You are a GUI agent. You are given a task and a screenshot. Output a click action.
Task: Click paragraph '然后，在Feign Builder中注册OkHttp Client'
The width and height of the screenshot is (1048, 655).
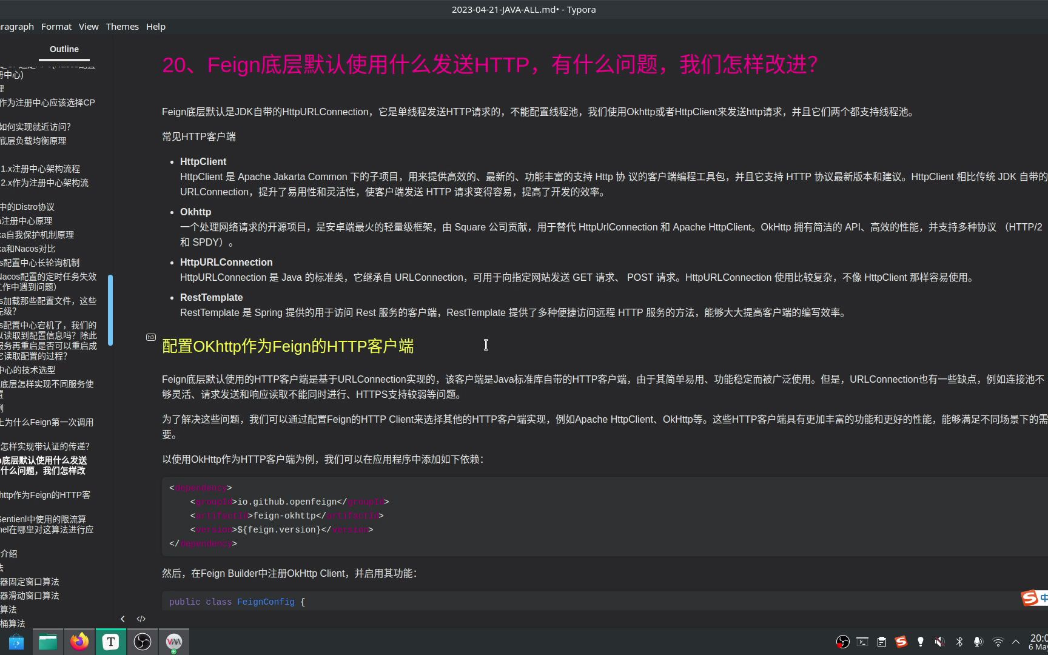click(289, 574)
